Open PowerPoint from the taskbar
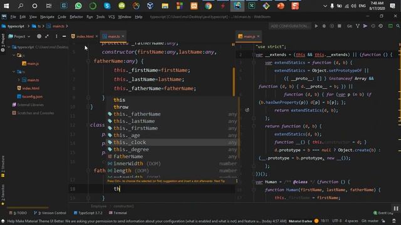This screenshot has height=225, width=401. click(x=281, y=6)
